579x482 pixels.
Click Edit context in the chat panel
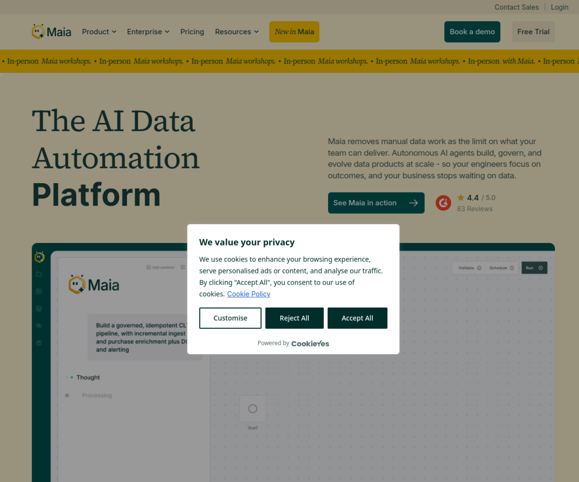(160, 267)
